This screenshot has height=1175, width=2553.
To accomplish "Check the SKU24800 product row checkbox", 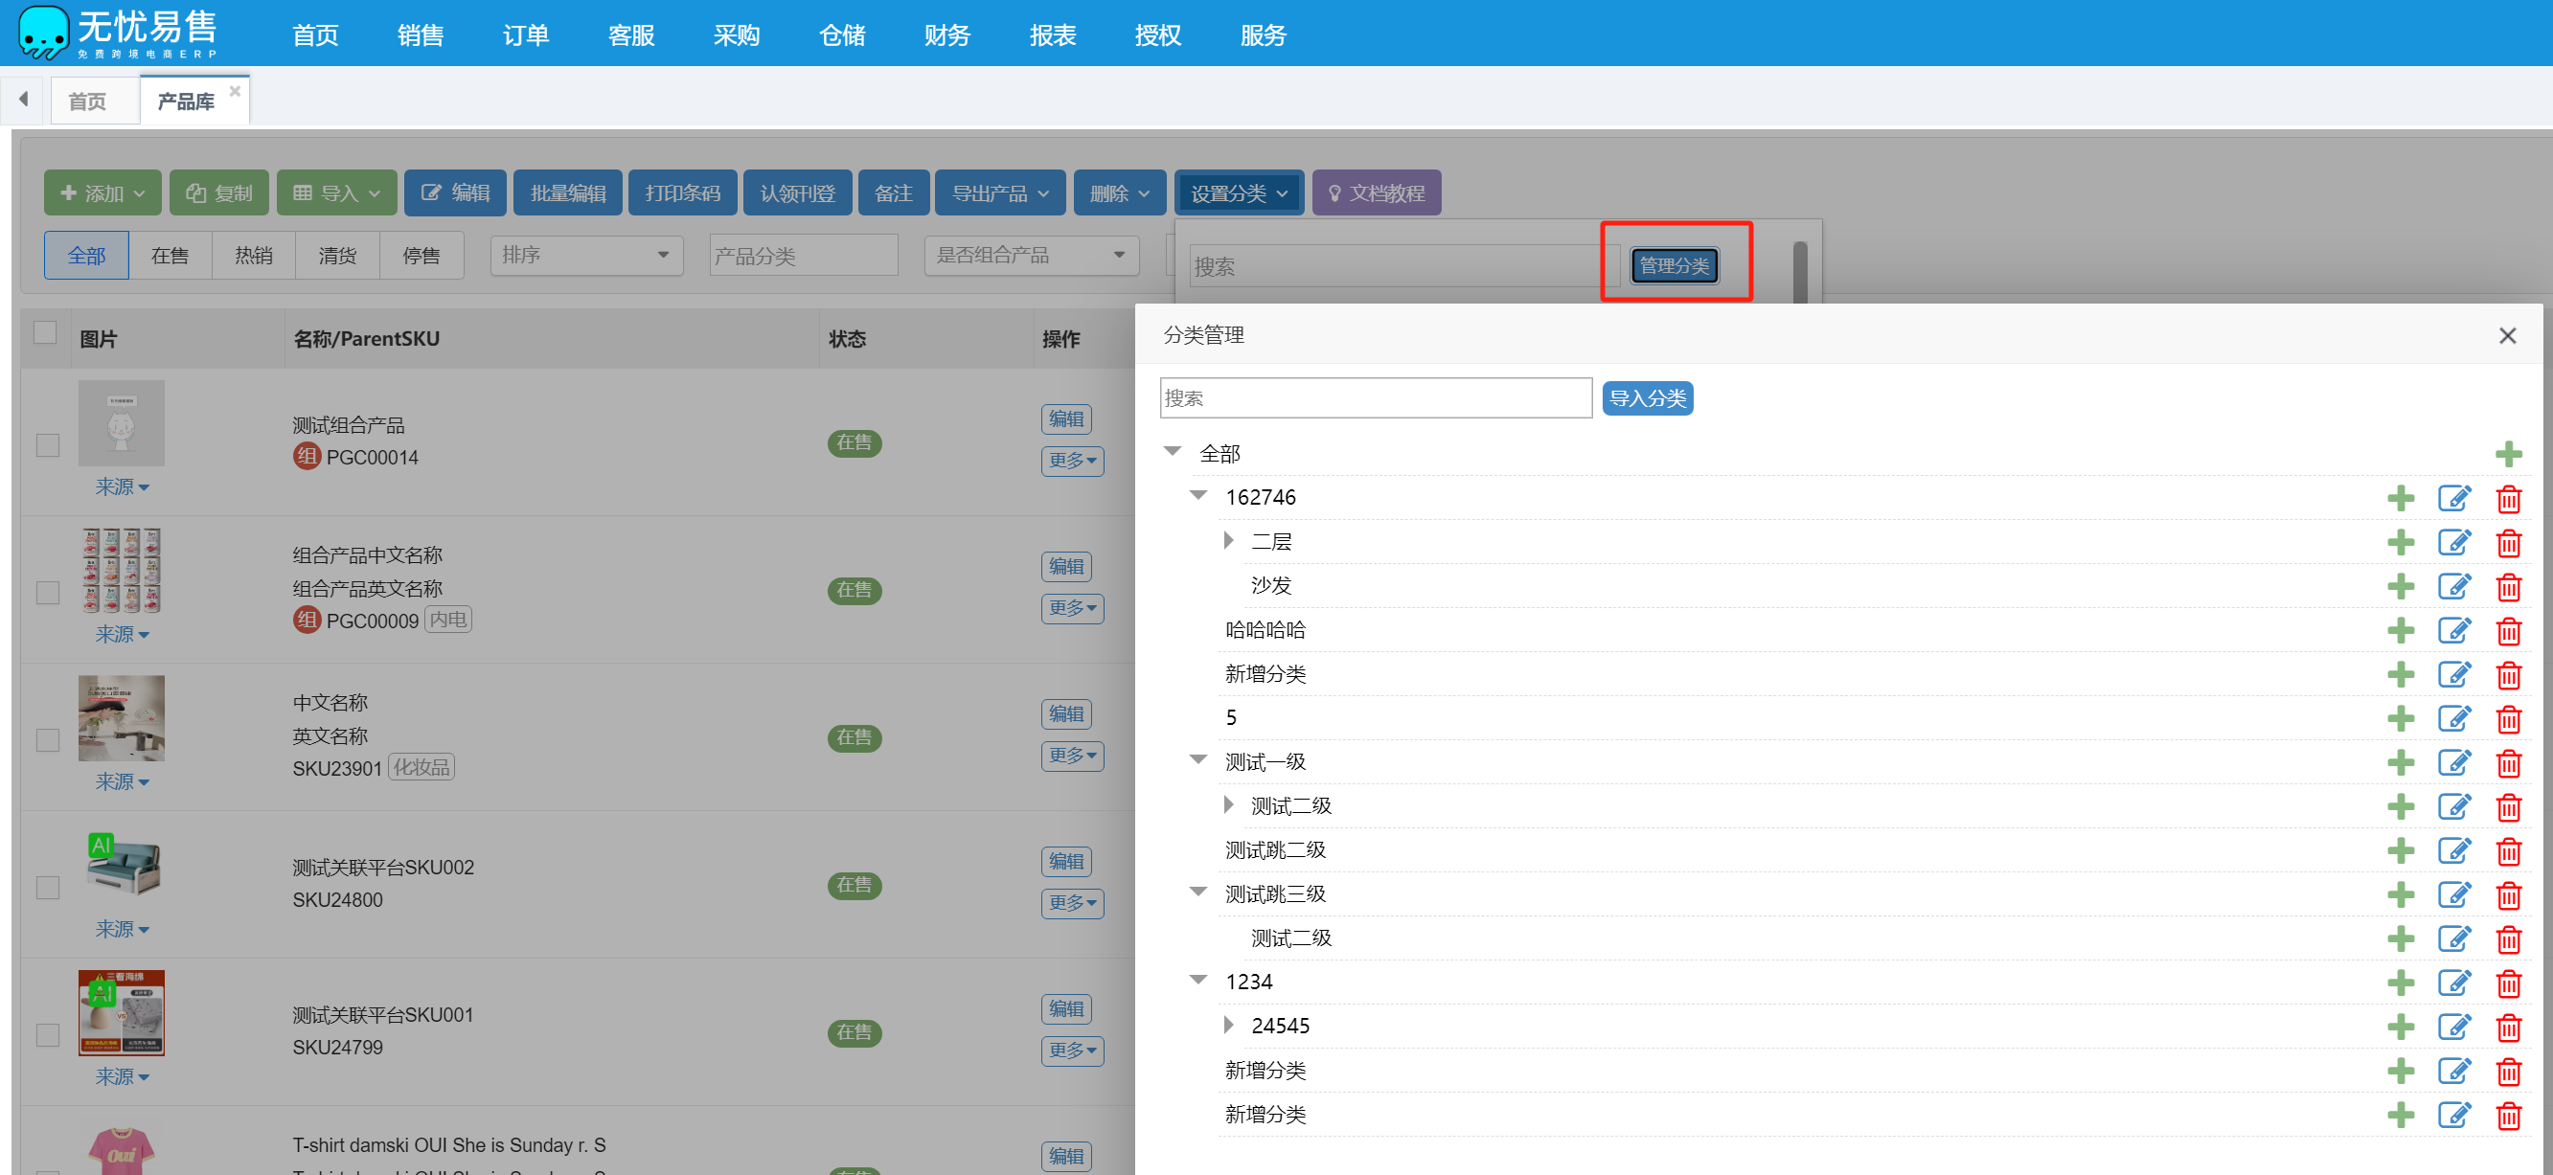I will pyautogui.click(x=48, y=887).
